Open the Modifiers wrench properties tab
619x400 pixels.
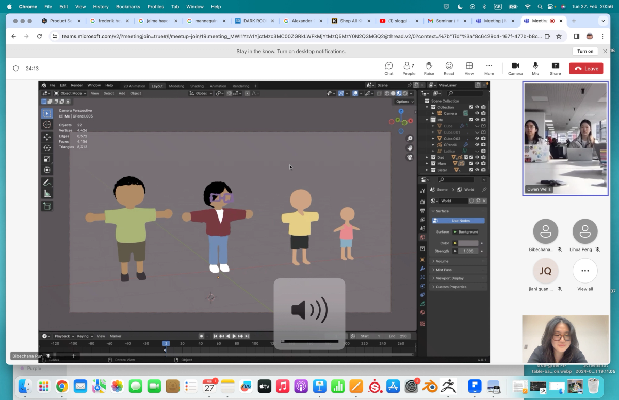coord(422,269)
